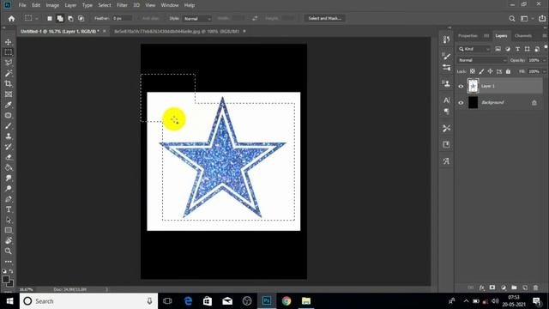Open the tool preset picker arrow
This screenshot has width=549, height=309.
(37, 19)
